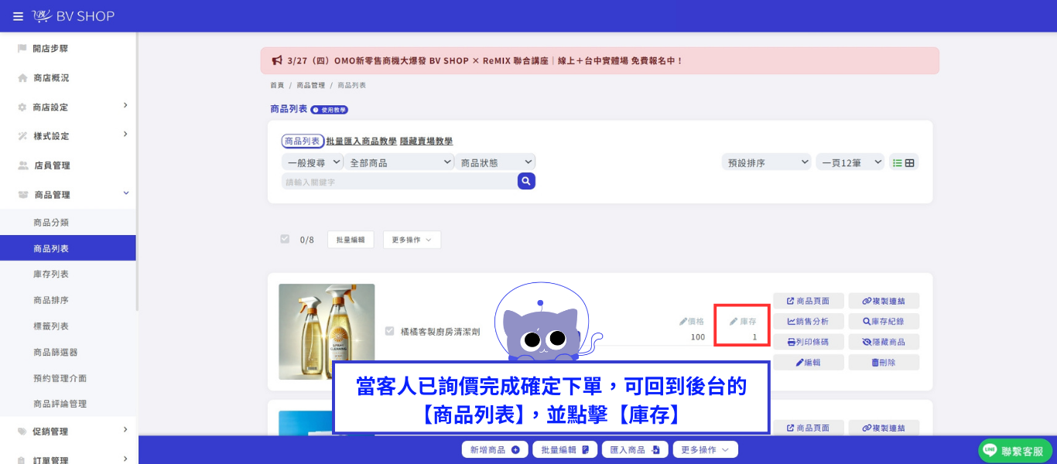Open the 商品狀態 status dropdown

tap(495, 162)
